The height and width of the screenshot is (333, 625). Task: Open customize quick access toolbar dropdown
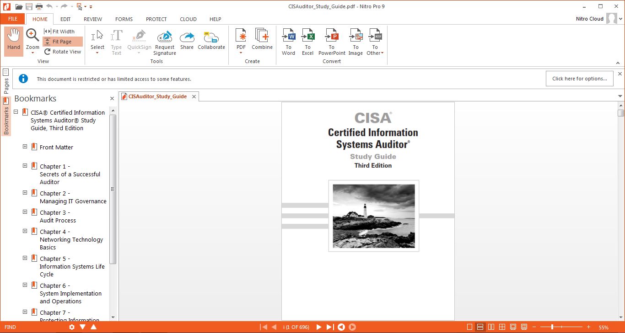tap(91, 7)
